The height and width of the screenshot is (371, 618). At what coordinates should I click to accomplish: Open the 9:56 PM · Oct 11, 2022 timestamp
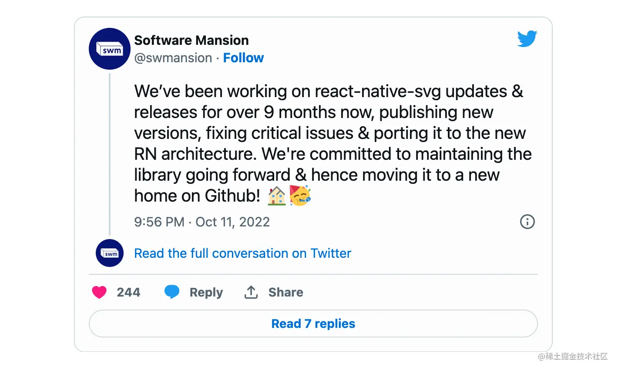[x=202, y=222]
